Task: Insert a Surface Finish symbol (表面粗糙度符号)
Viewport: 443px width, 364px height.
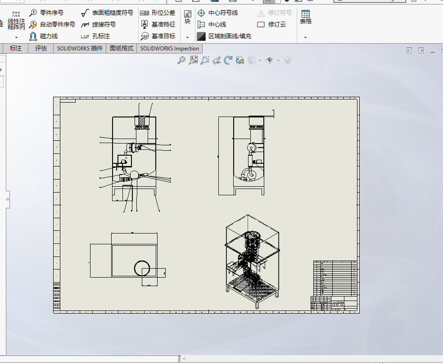Action: pyautogui.click(x=107, y=13)
